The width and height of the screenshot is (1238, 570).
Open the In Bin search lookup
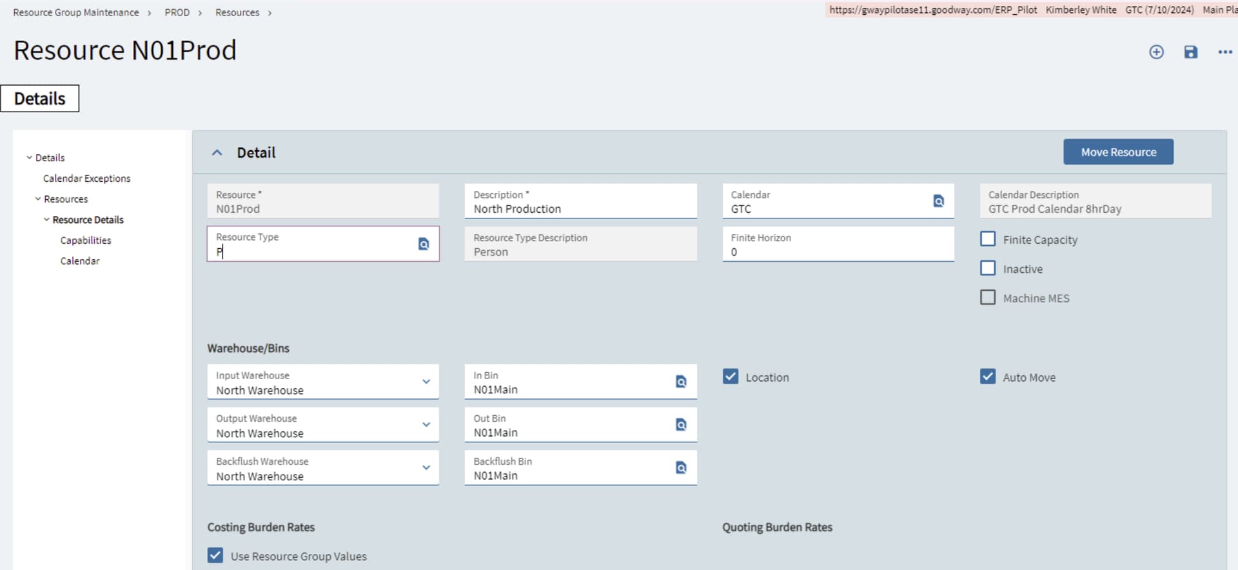point(681,382)
